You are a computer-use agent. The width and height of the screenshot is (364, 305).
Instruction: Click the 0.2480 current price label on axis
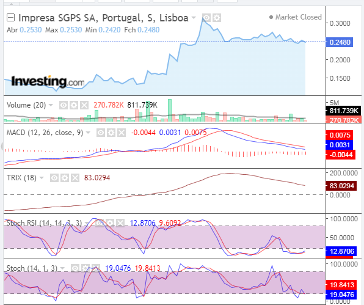pyautogui.click(x=340, y=42)
